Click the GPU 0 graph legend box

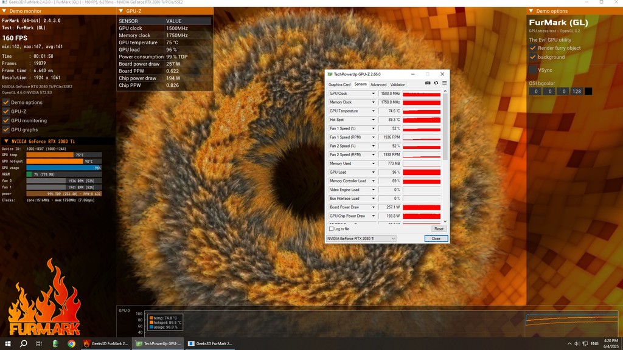coord(165,322)
